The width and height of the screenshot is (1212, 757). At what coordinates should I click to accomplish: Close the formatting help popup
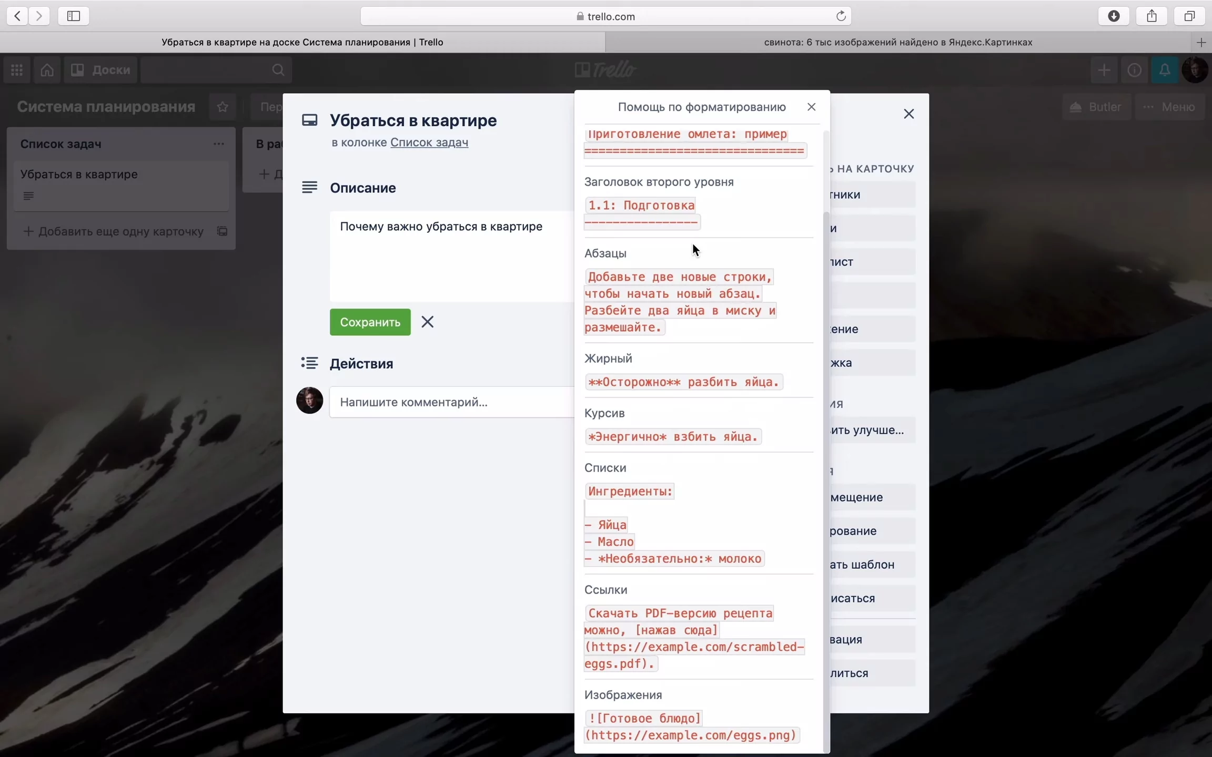click(811, 107)
